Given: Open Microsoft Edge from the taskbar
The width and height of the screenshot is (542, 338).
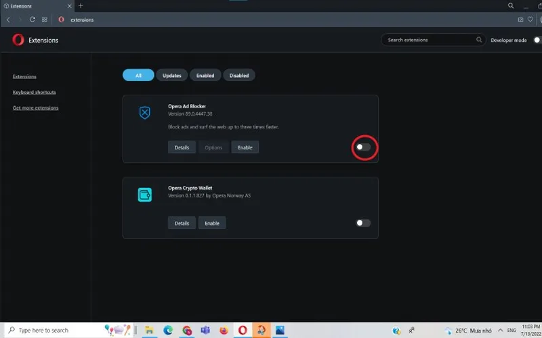Looking at the screenshot, I should 168,331.
